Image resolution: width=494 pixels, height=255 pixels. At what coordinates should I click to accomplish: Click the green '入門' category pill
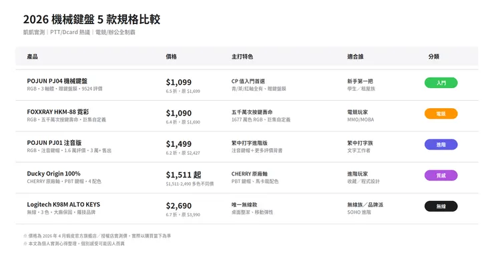pos(441,83)
